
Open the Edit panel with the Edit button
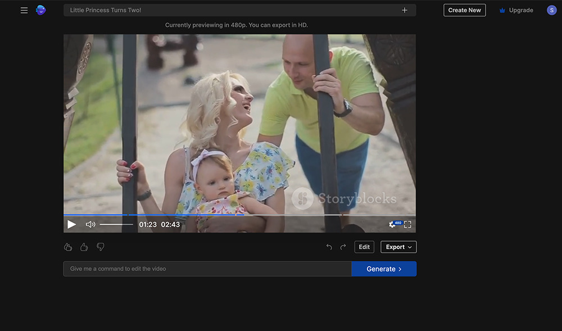pyautogui.click(x=364, y=247)
